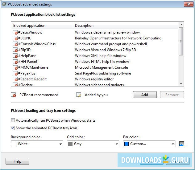Screen dimensions: 195x170
Task: Select the #BOINC entry
Action: 25,38
